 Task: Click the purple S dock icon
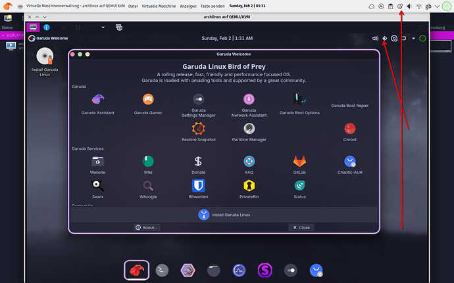[x=265, y=271]
